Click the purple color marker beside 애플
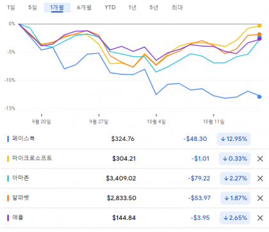This screenshot has height=232, width=269. click(8, 218)
